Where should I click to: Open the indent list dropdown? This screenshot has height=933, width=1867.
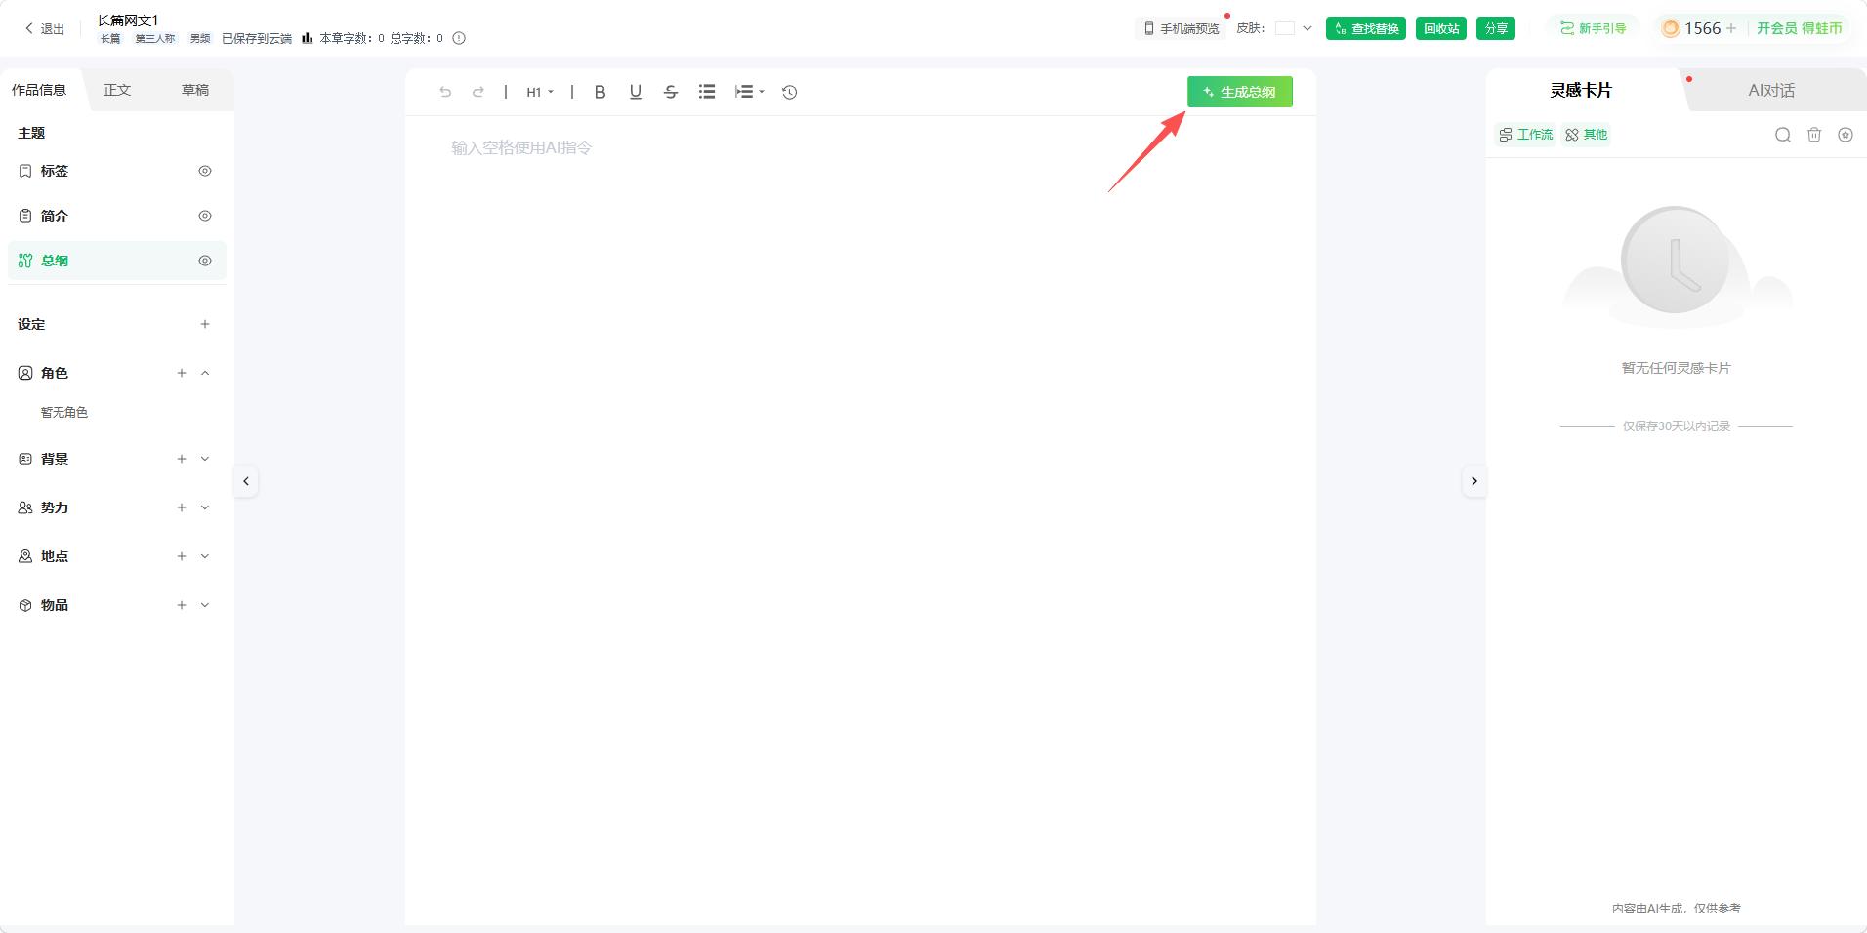click(x=750, y=92)
